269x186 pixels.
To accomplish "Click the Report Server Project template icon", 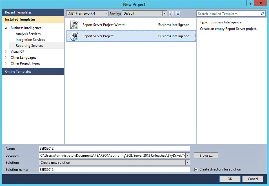I will coord(74,36).
